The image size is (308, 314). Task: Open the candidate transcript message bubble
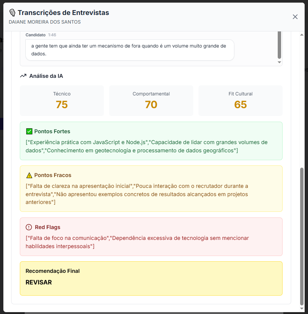(129, 49)
